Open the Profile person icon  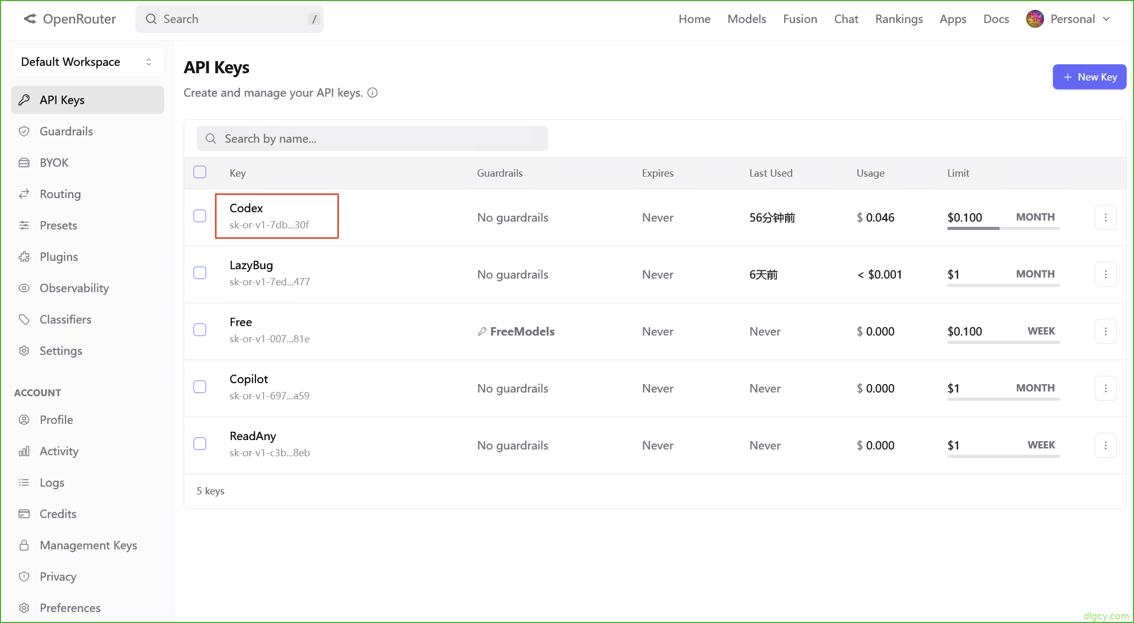click(x=24, y=420)
